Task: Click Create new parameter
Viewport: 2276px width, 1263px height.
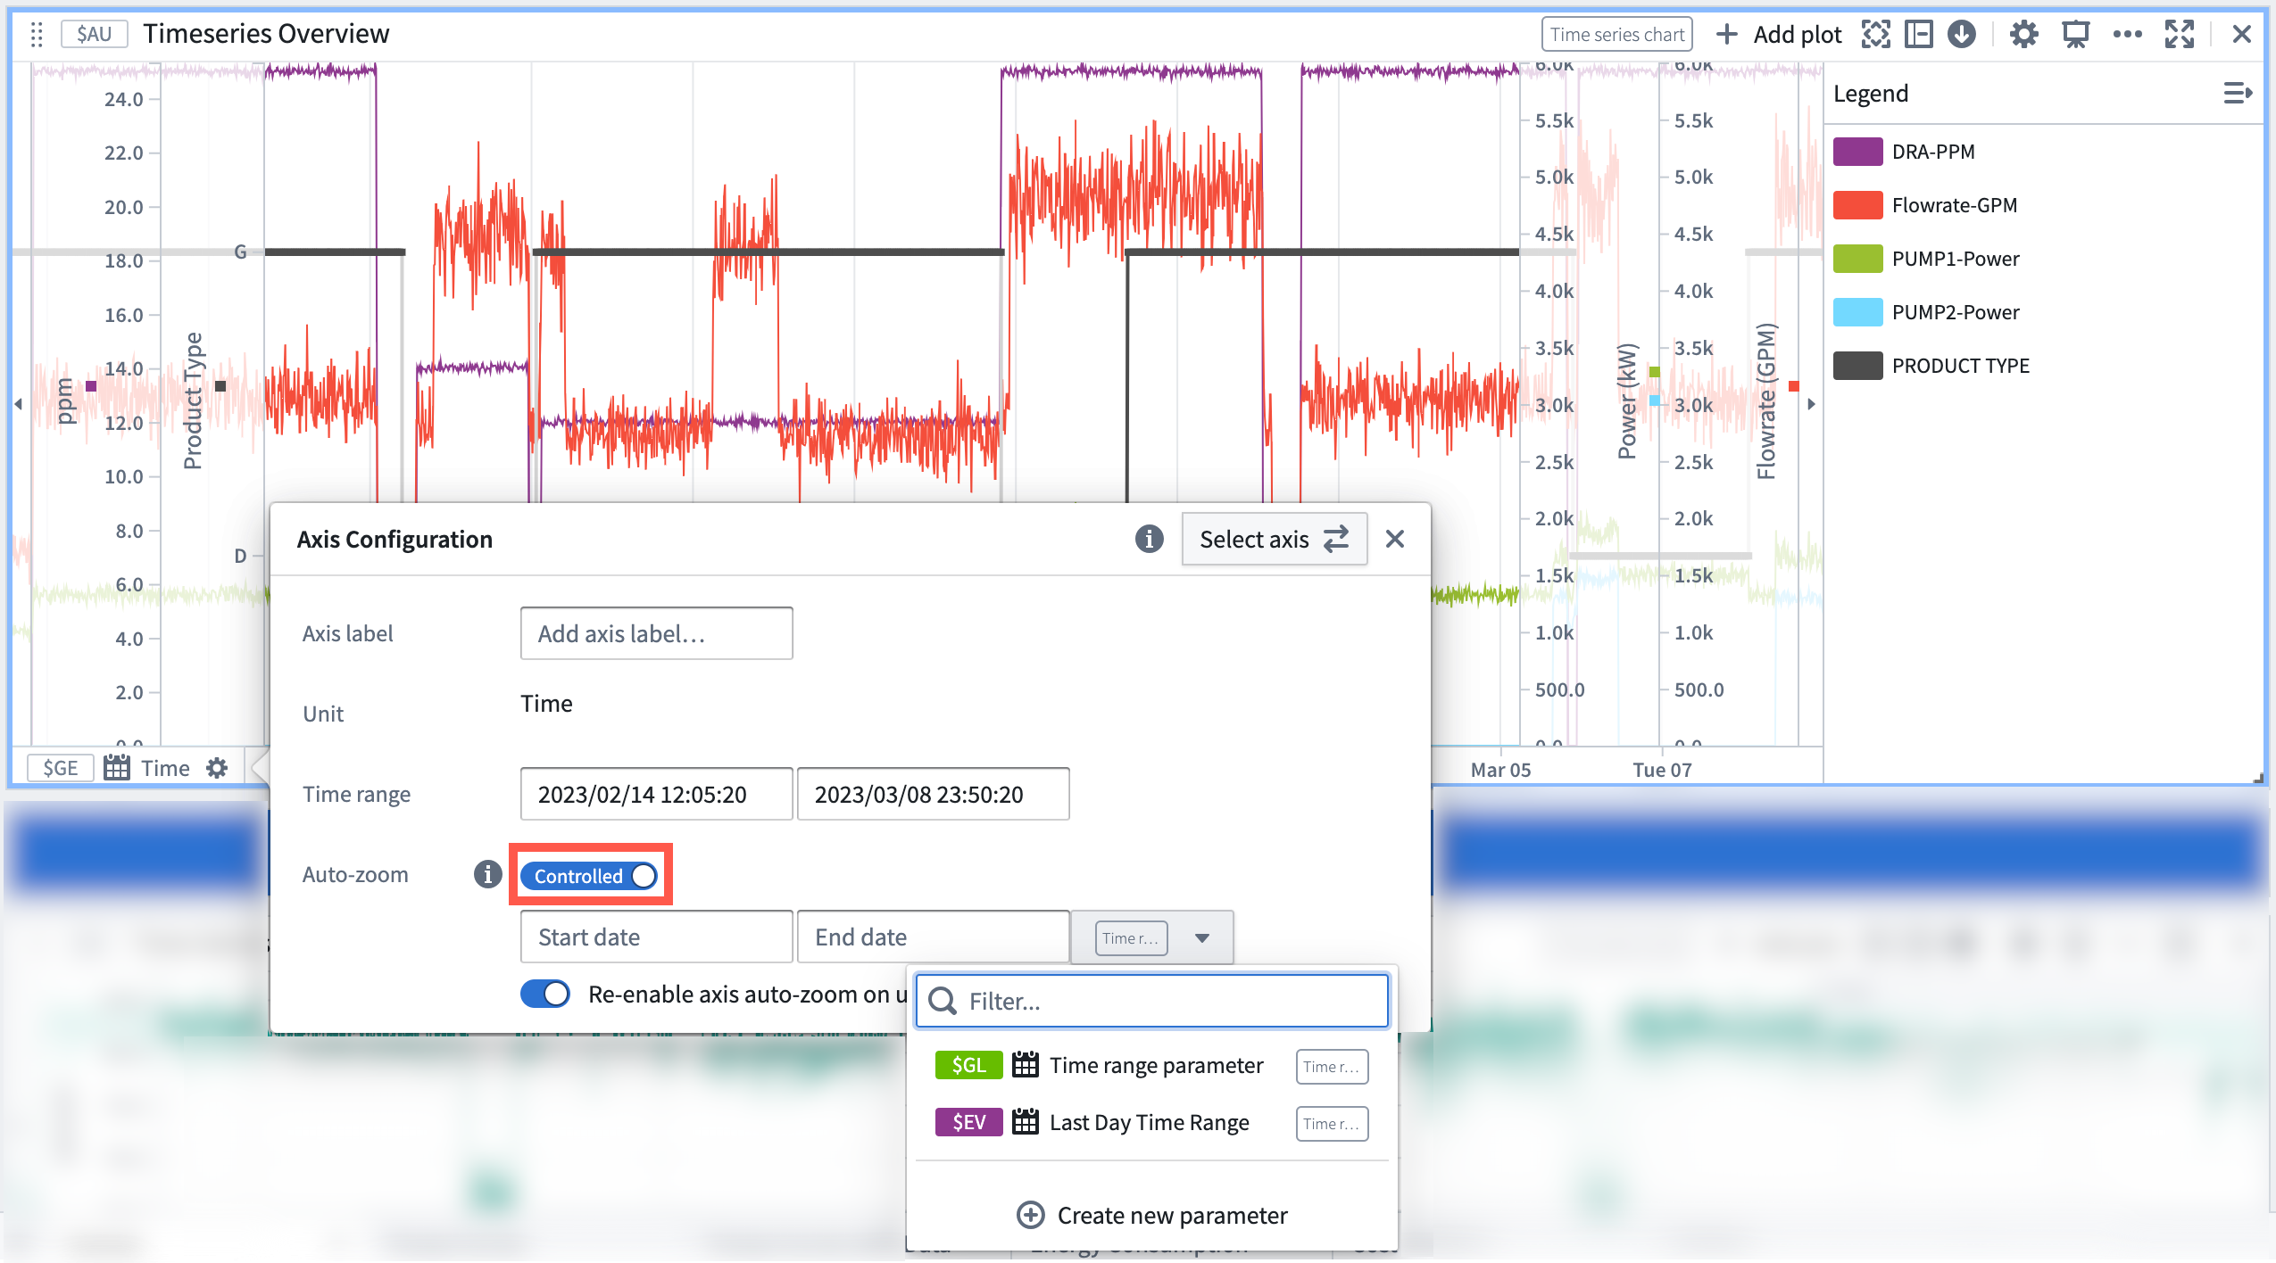Action: [x=1151, y=1215]
